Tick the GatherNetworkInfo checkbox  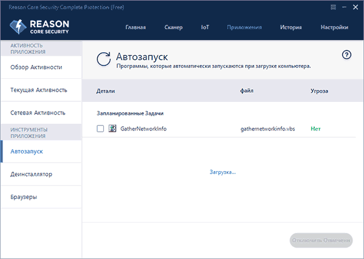(x=101, y=129)
